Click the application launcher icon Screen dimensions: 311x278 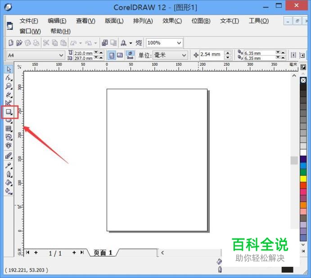click(124, 43)
